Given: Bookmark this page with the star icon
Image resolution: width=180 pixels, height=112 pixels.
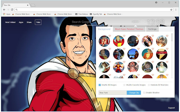Looking at the screenshot, I should [x=171, y=10].
